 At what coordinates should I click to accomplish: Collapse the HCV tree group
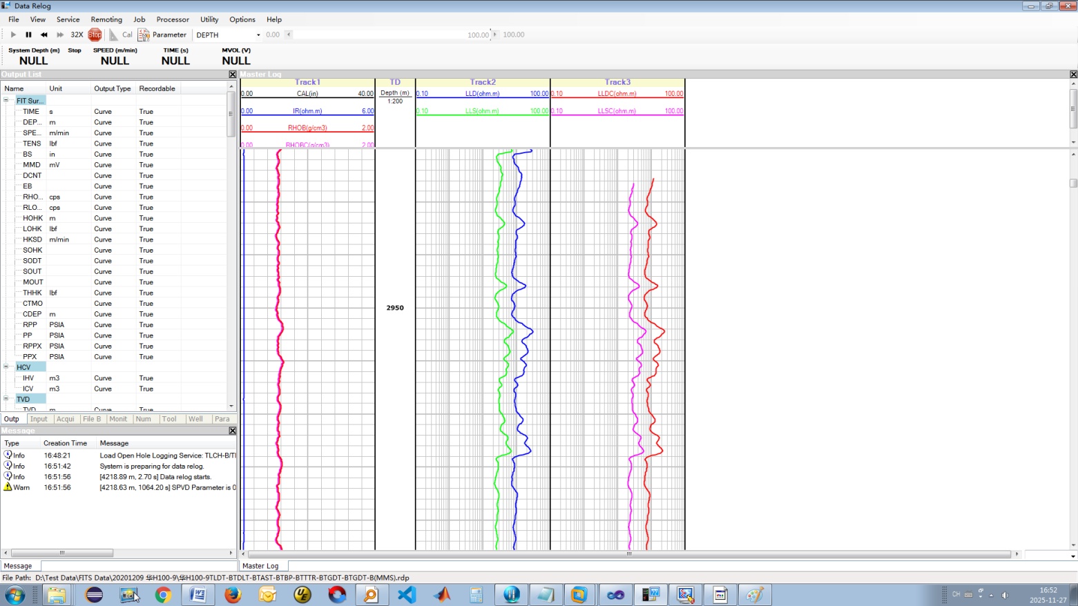click(6, 367)
